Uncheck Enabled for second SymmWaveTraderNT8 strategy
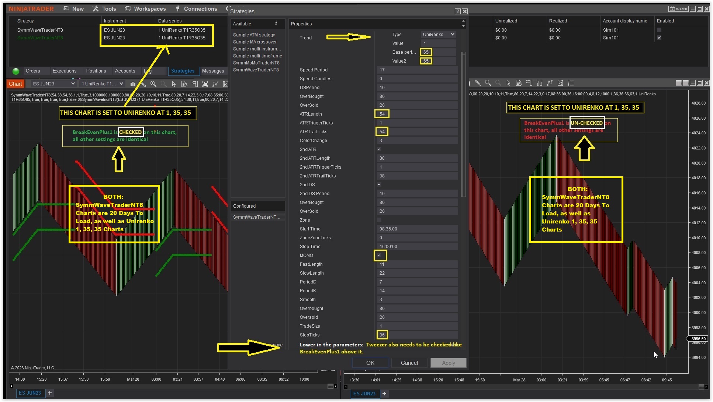 click(659, 38)
